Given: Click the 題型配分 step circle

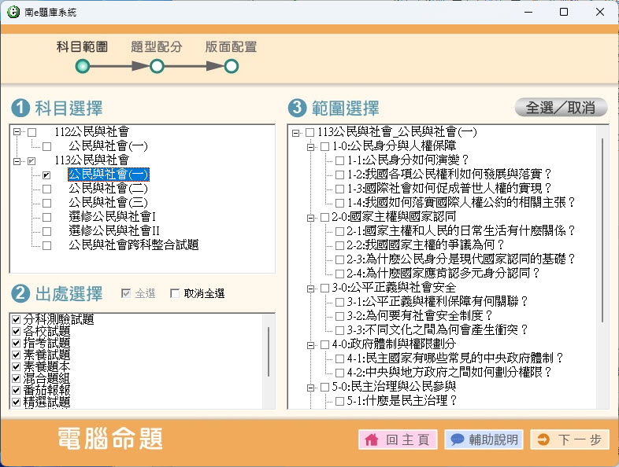Looking at the screenshot, I should point(157,66).
